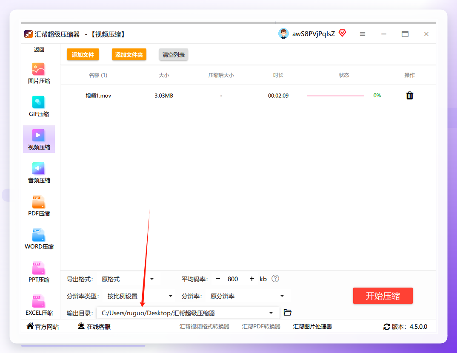457x353 pixels.
Task: Click the home icon for 官方网站
Action: coord(30,326)
